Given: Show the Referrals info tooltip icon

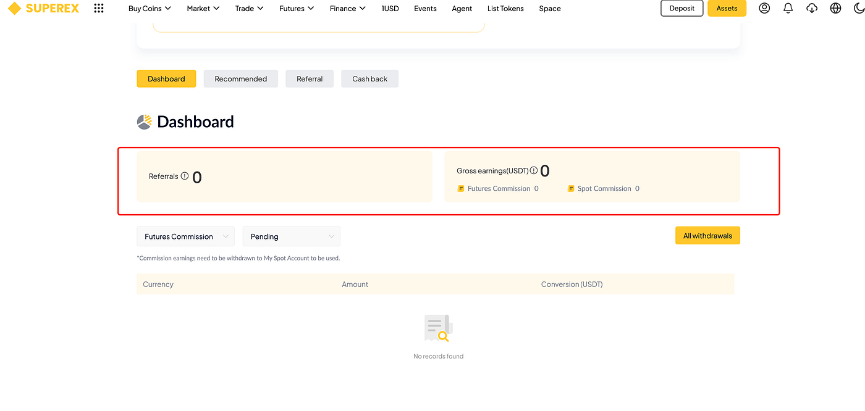Looking at the screenshot, I should [185, 176].
